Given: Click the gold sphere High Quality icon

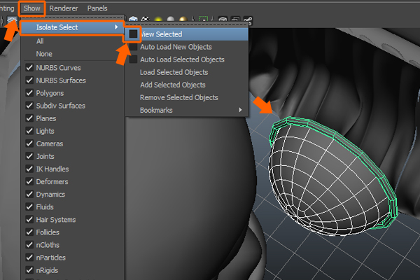Looking at the screenshot, I should click(183, 19).
